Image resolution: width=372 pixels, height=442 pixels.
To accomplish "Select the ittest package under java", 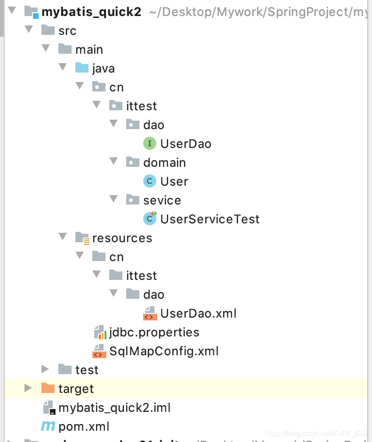I will click(141, 106).
